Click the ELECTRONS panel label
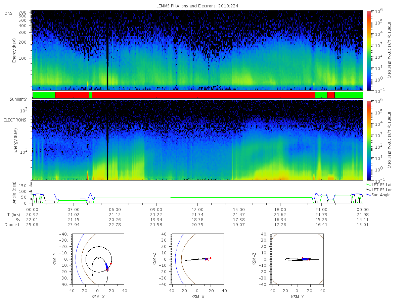Viewport: 403px width, 302px height. pyautogui.click(x=14, y=120)
